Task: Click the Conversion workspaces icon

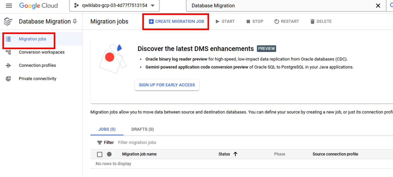Action: point(8,52)
